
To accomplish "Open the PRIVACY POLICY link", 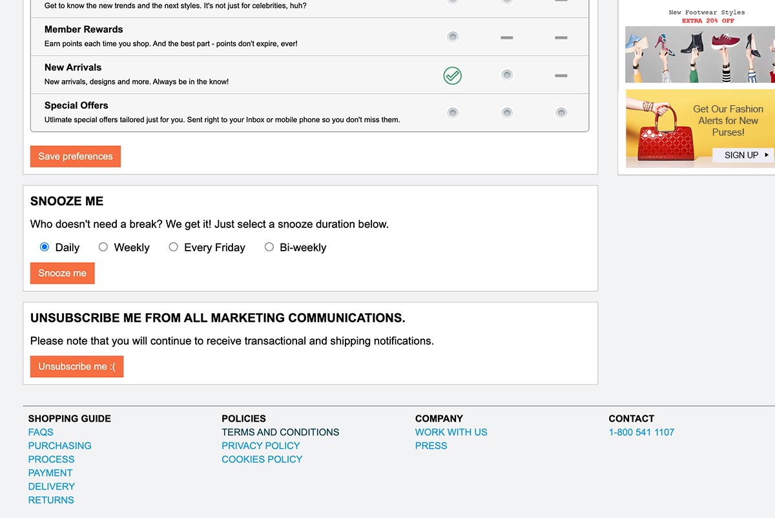I will click(261, 446).
